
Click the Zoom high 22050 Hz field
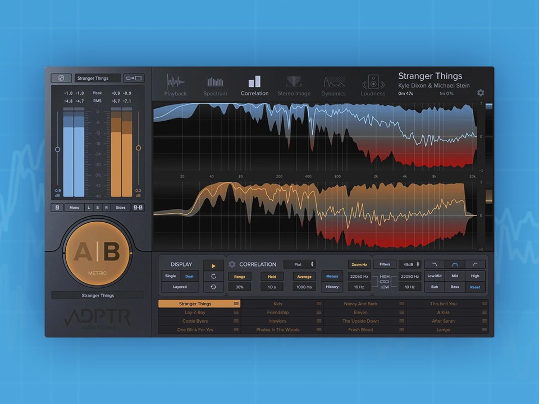tap(359, 276)
